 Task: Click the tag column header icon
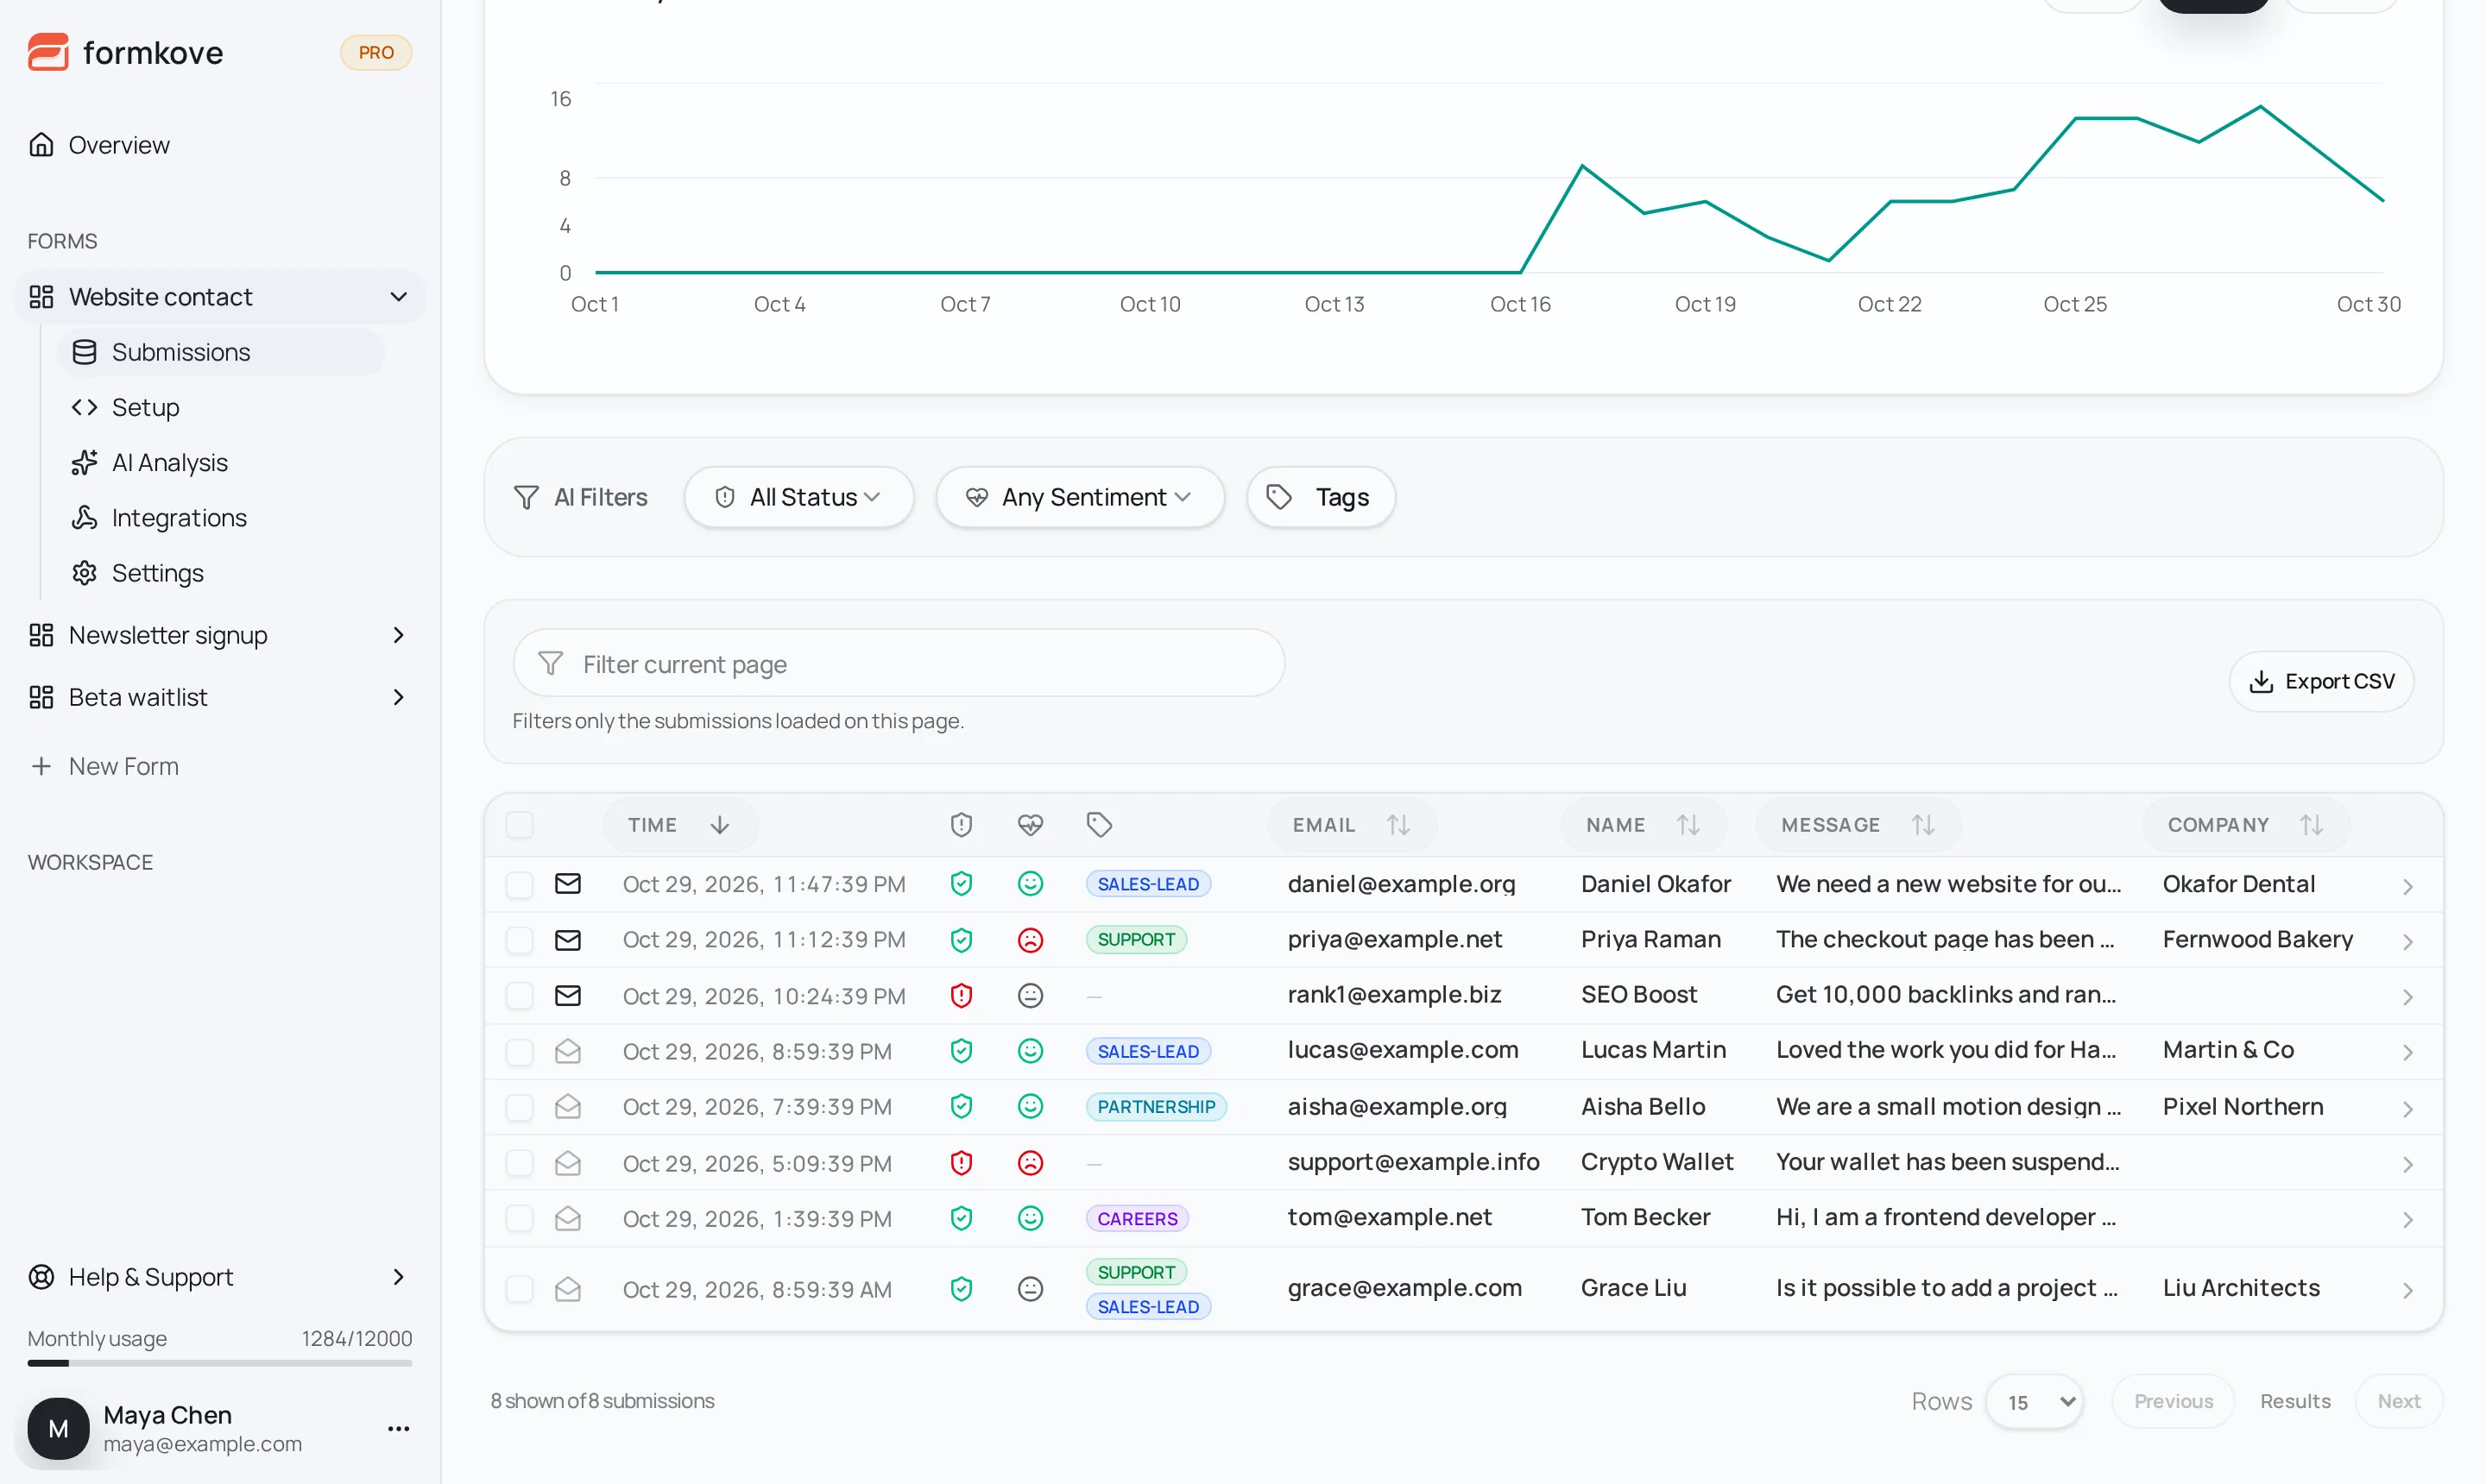pyautogui.click(x=1100, y=825)
